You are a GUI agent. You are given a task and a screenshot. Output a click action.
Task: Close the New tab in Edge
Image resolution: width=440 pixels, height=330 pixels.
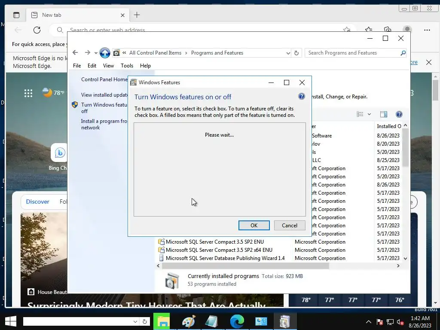click(122, 15)
